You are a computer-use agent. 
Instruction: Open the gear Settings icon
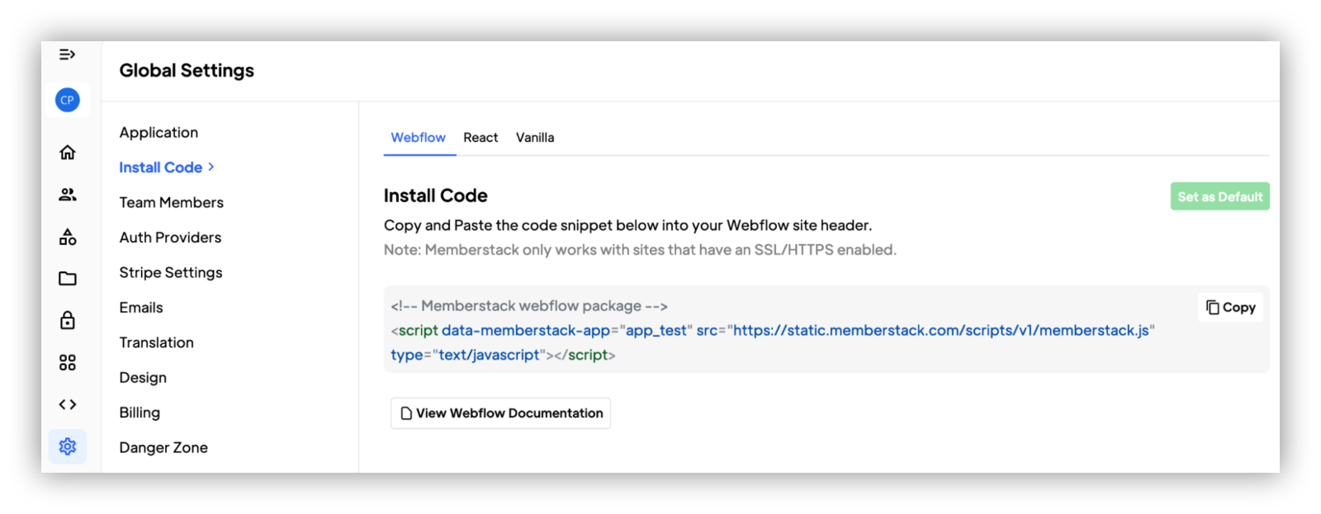(68, 446)
